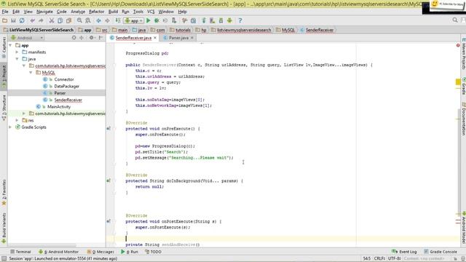Click the Find magnifier icon
This screenshot has height=262, width=466.
pyautogui.click(x=79, y=20)
